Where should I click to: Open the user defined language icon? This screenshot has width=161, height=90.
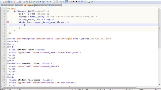coord(69,2)
